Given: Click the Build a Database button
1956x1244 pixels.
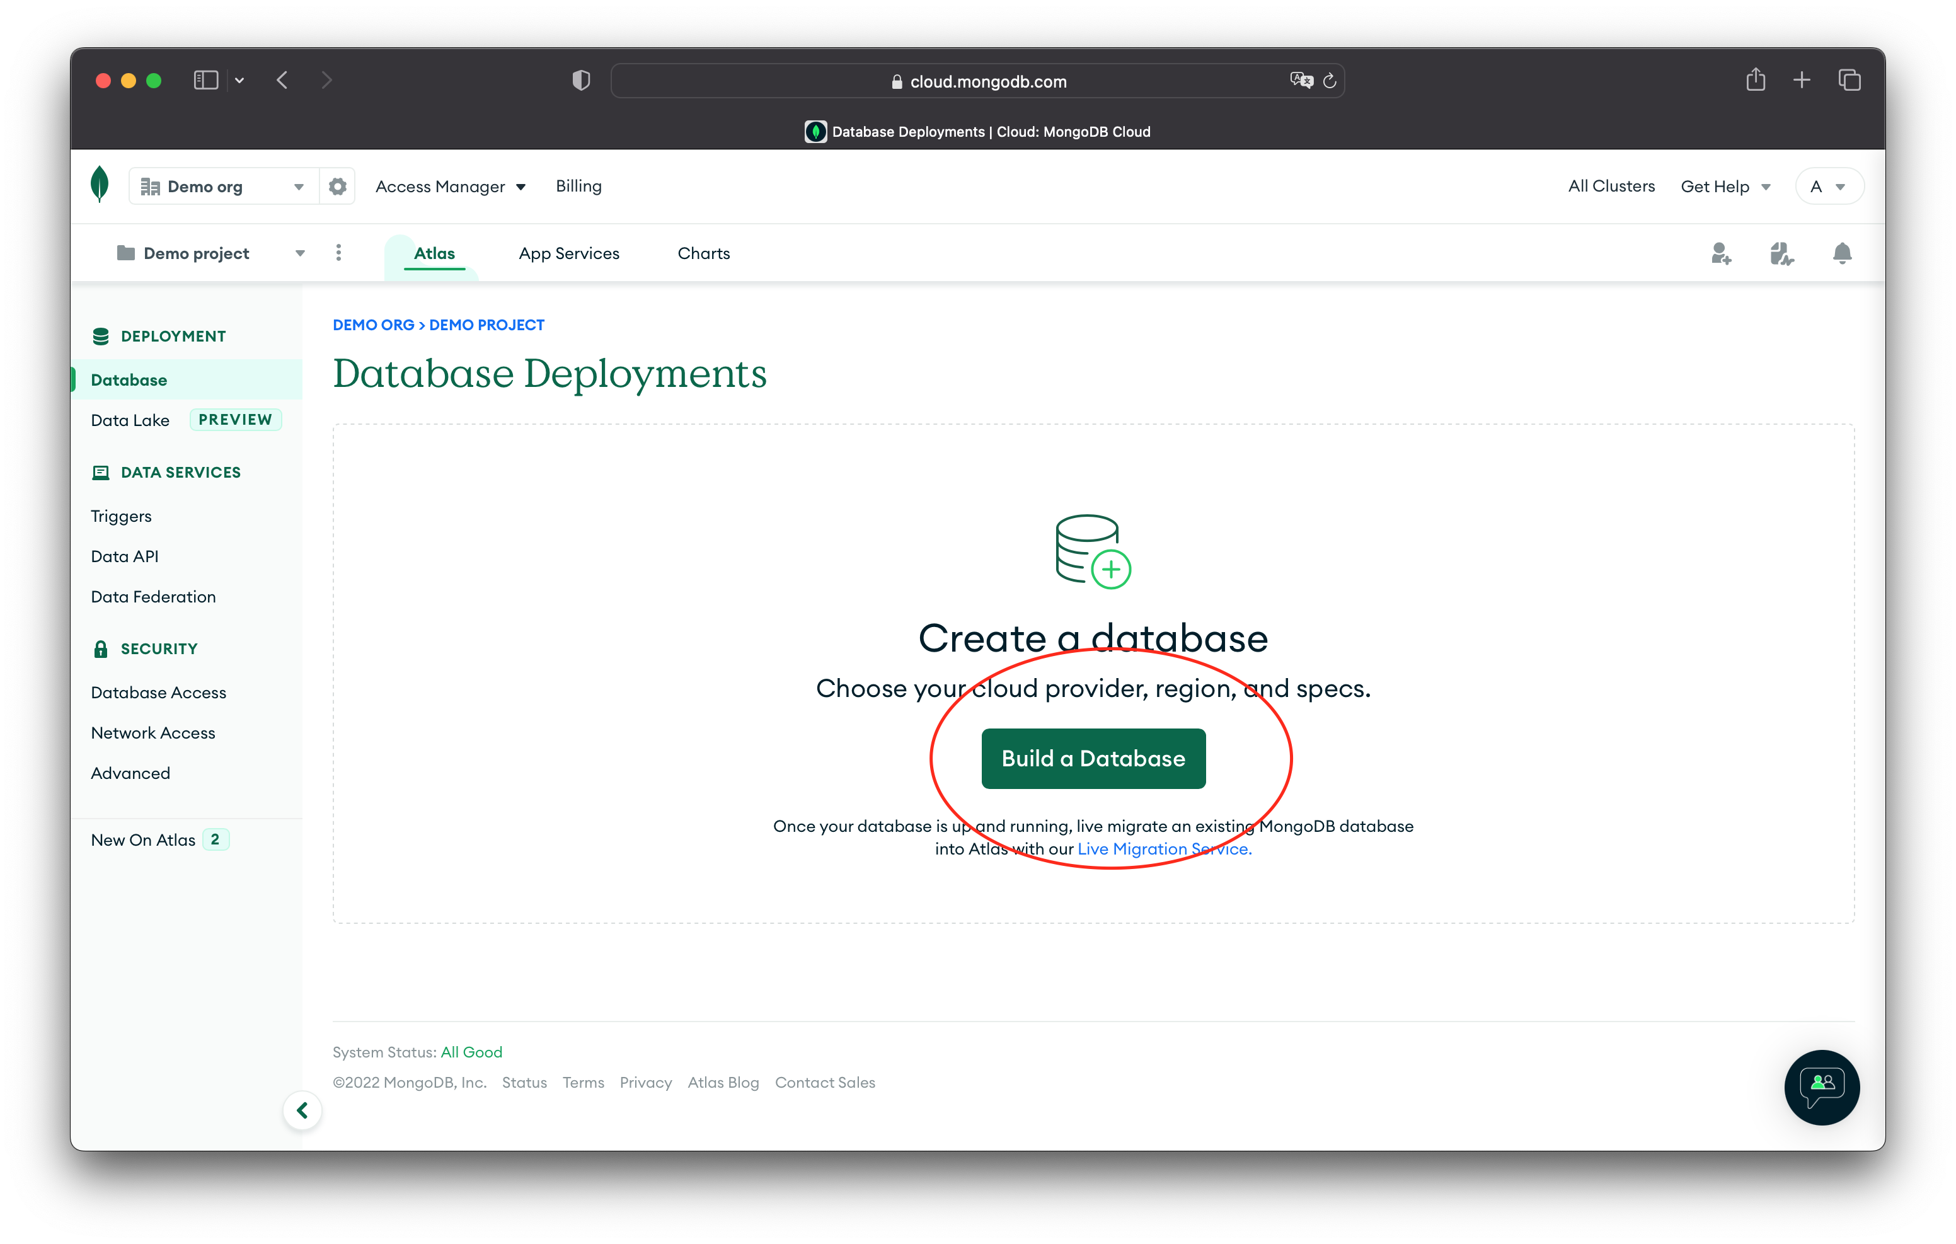Looking at the screenshot, I should (x=1093, y=757).
